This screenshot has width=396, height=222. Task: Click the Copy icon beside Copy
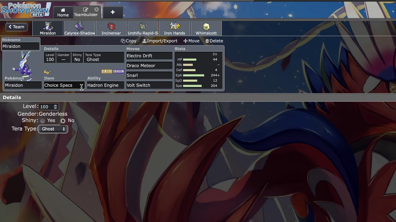tap(123, 41)
